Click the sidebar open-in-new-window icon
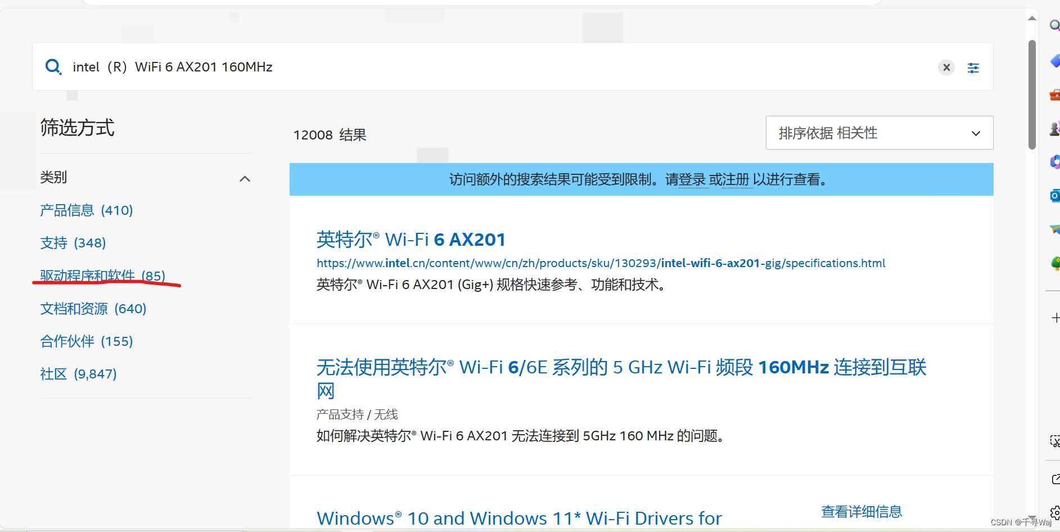The width and height of the screenshot is (1060, 532). click(1056, 479)
